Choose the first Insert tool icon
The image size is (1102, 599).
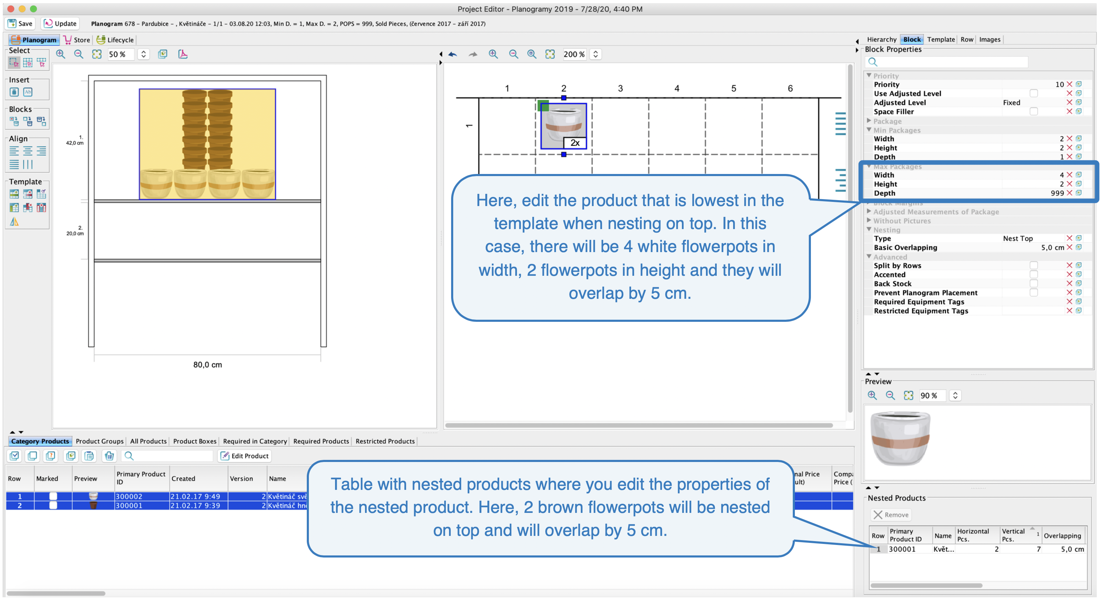pos(14,92)
